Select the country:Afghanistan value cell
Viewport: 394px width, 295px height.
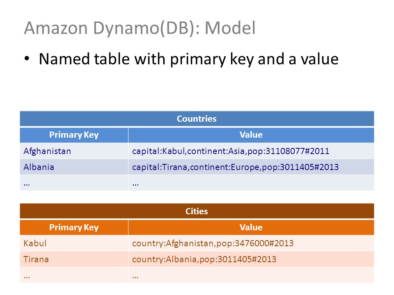(x=251, y=243)
